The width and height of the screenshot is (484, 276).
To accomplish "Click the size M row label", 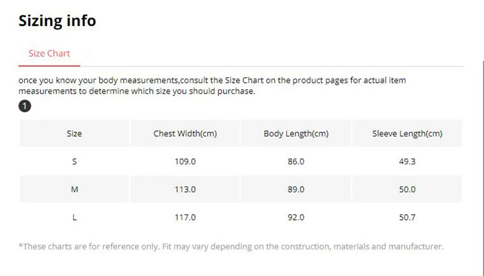I will 74,189.
